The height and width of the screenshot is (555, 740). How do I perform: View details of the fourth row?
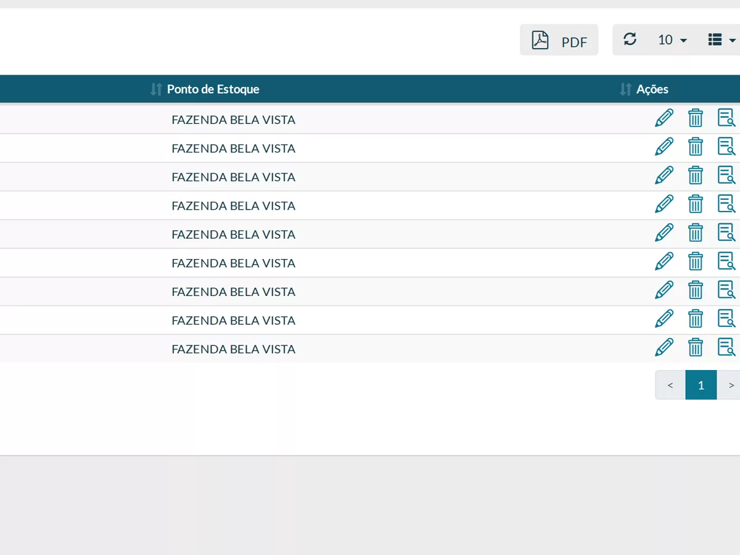click(726, 204)
